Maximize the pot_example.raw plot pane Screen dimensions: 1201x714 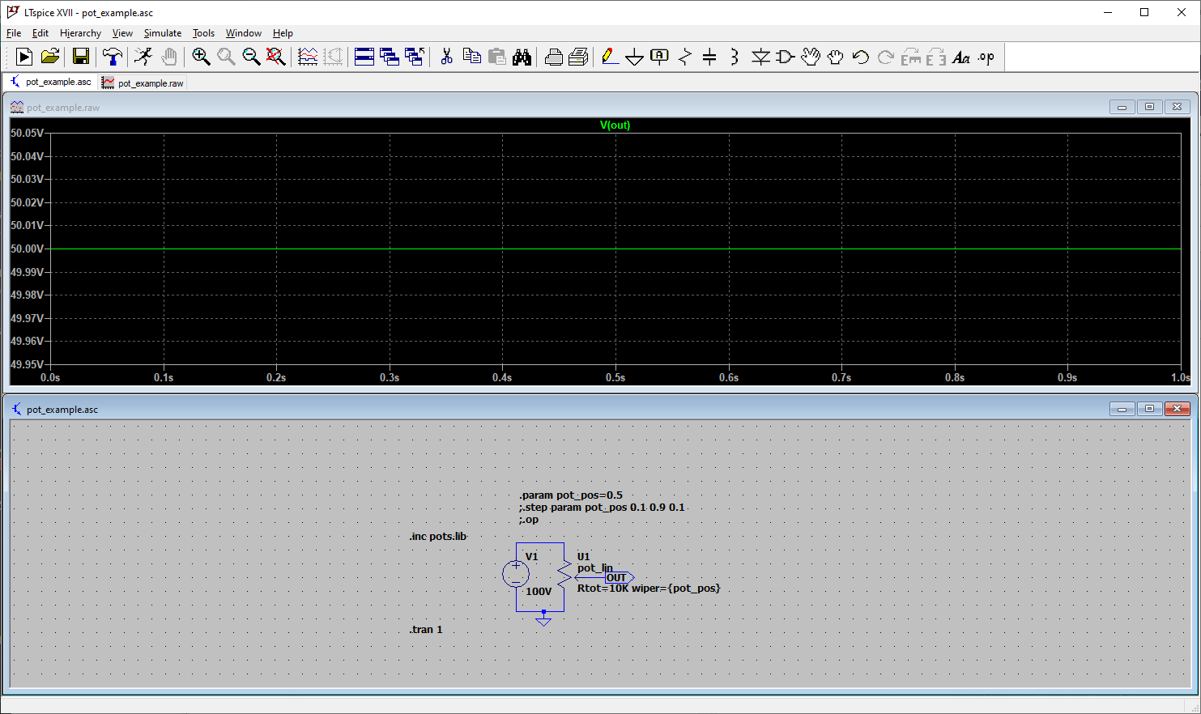pyautogui.click(x=1149, y=107)
